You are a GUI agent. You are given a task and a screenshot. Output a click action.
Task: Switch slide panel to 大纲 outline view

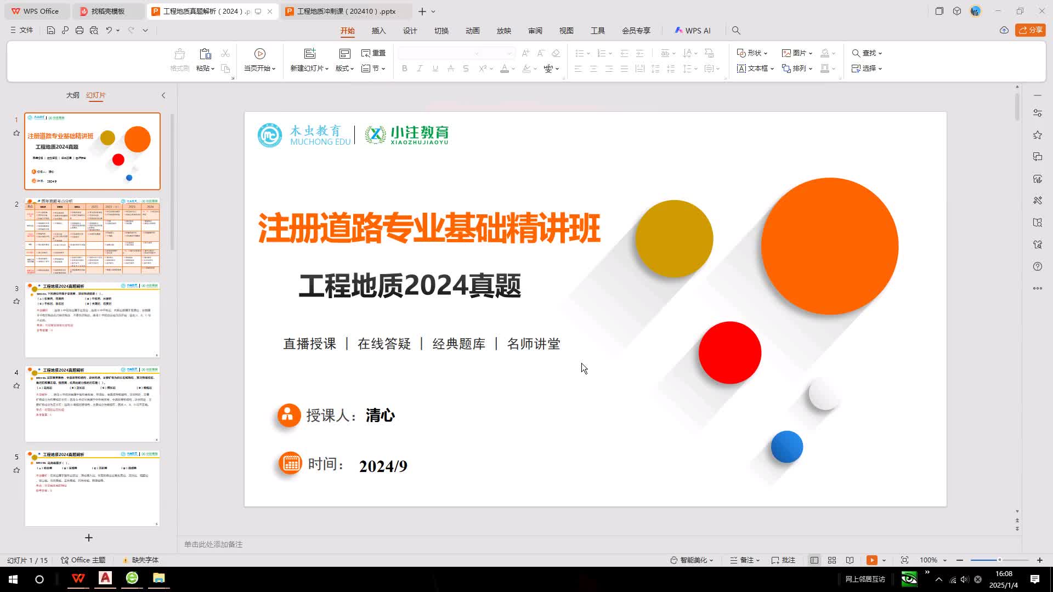point(72,95)
